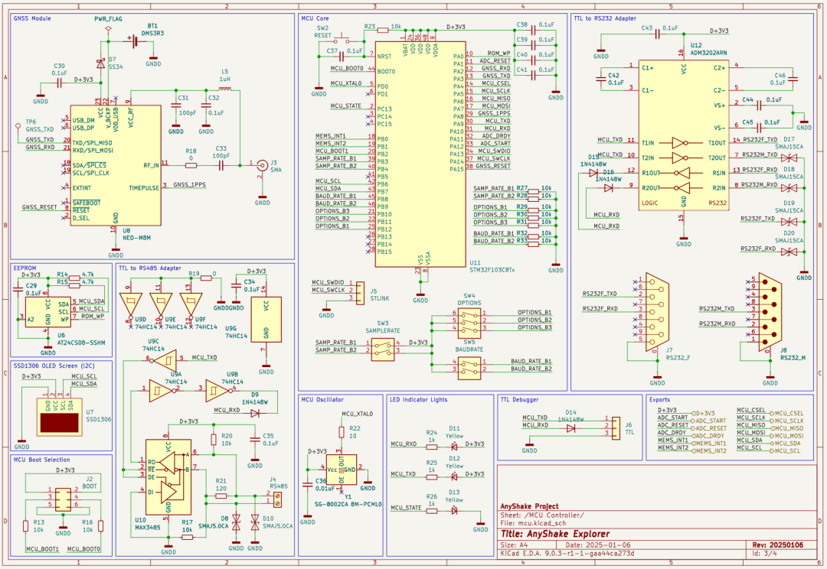The height and width of the screenshot is (569, 827).
Task: Click the "TTL to RS485 Adapter" section title
Action: (x=150, y=268)
